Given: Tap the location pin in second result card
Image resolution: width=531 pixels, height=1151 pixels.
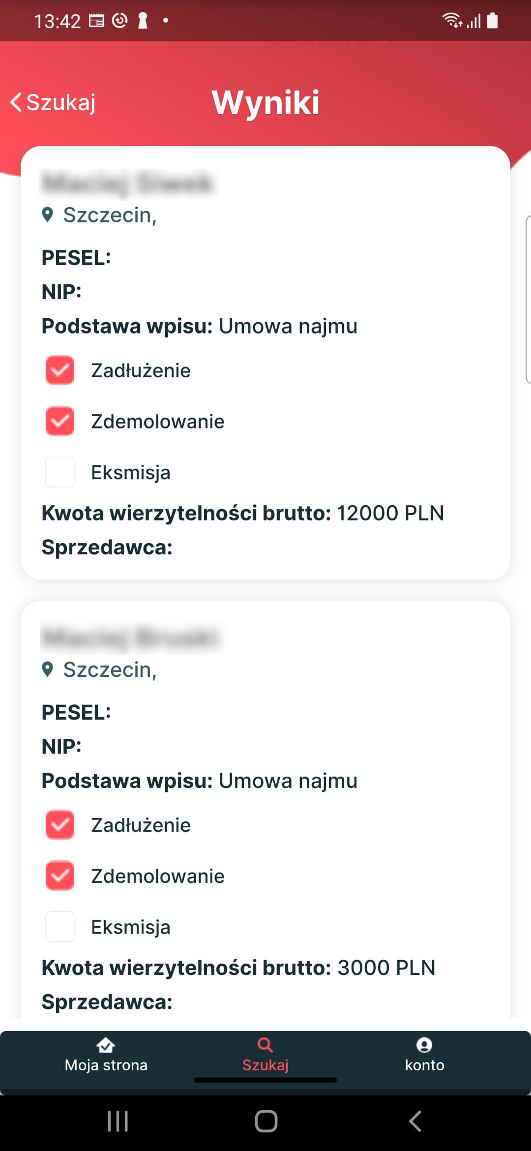Looking at the screenshot, I should coord(48,669).
